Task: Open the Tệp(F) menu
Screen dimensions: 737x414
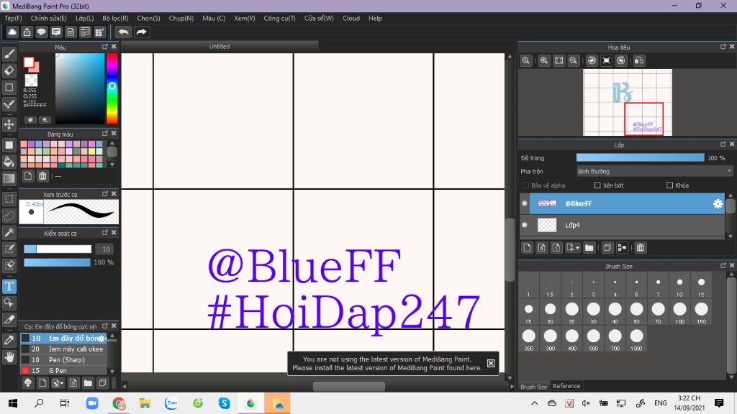Action: tap(13, 18)
